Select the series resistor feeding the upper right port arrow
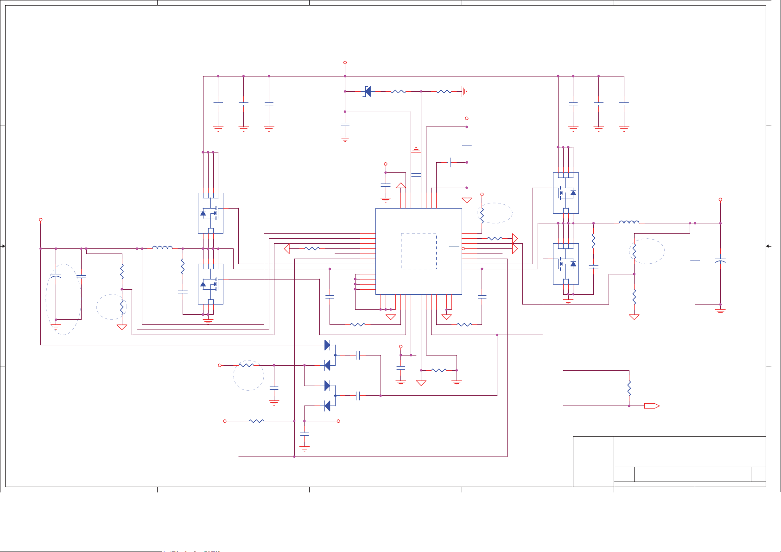Screen dimensions: 781x552 (495, 238)
